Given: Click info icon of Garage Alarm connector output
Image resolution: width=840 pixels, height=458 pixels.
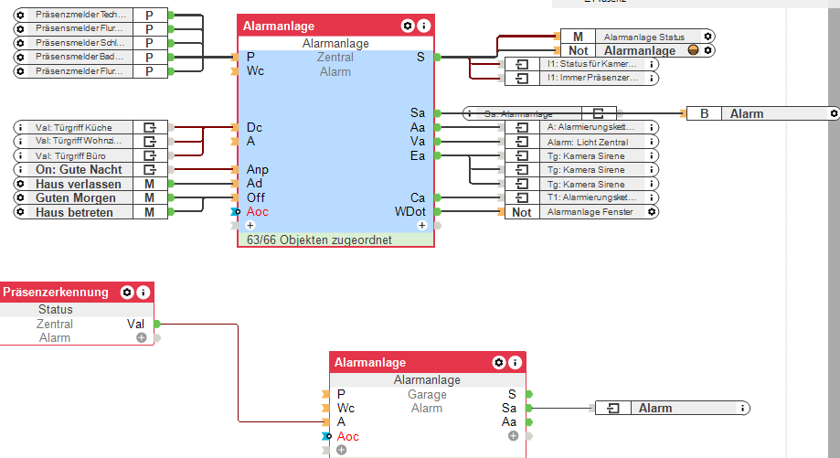Looking at the screenshot, I should point(742,409).
